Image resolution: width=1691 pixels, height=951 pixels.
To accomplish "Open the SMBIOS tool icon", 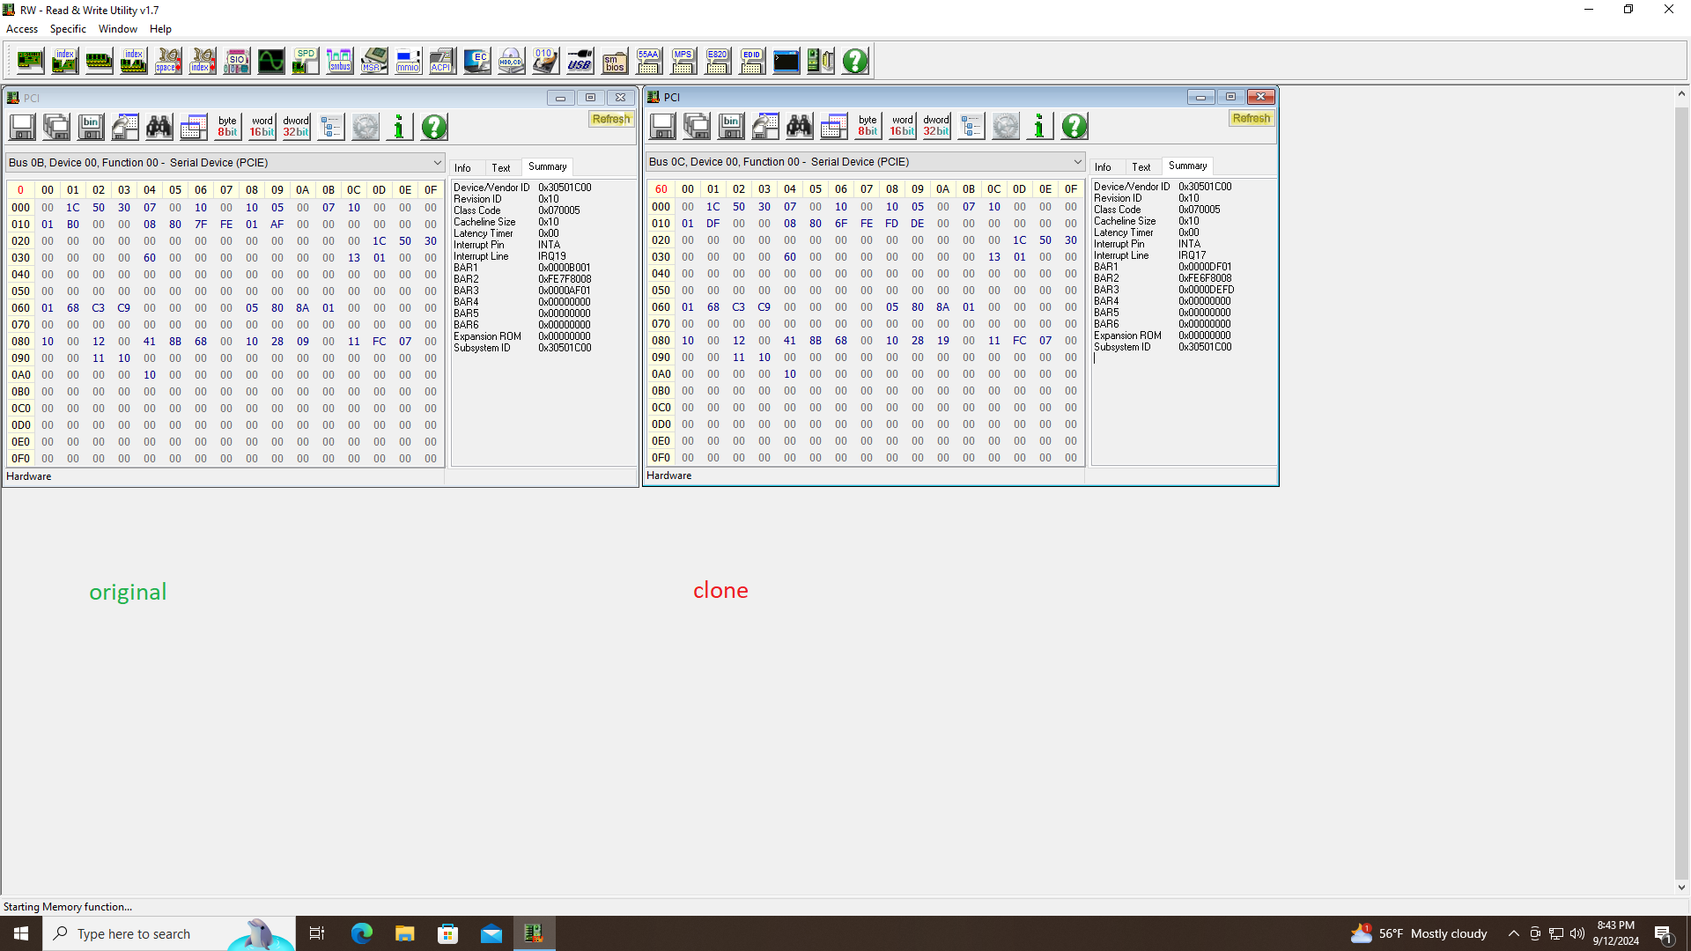I will [x=615, y=61].
